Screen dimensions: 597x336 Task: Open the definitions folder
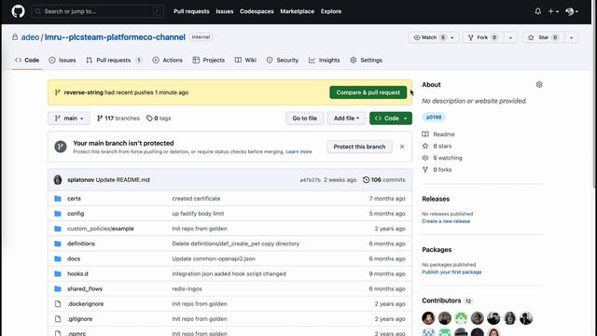pos(81,244)
